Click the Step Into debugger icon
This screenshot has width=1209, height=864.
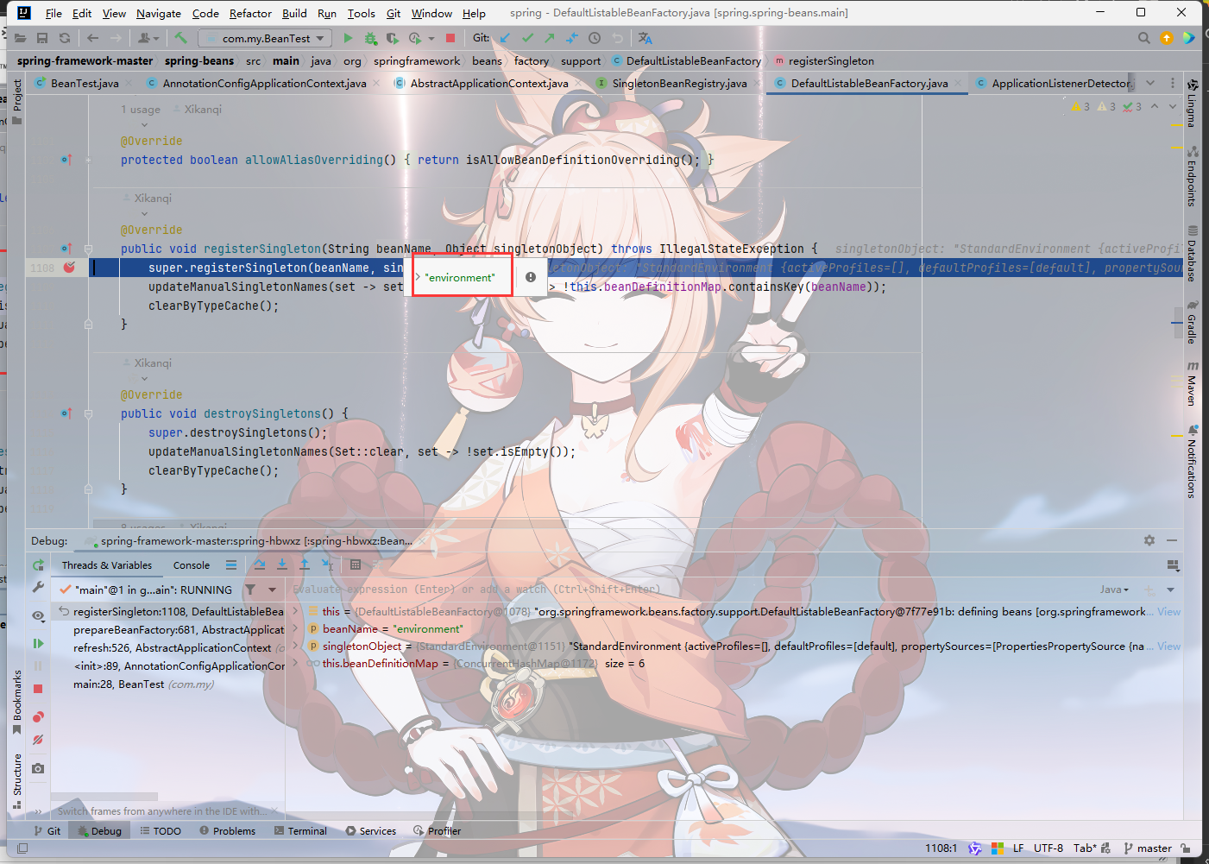tap(282, 564)
